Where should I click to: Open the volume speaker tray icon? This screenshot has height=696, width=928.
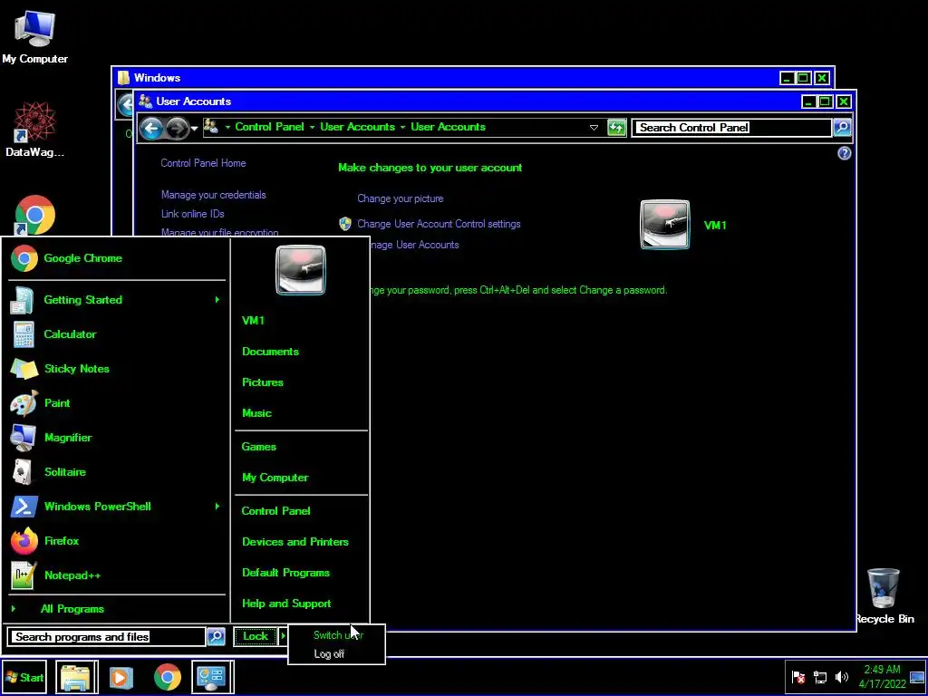tap(842, 677)
